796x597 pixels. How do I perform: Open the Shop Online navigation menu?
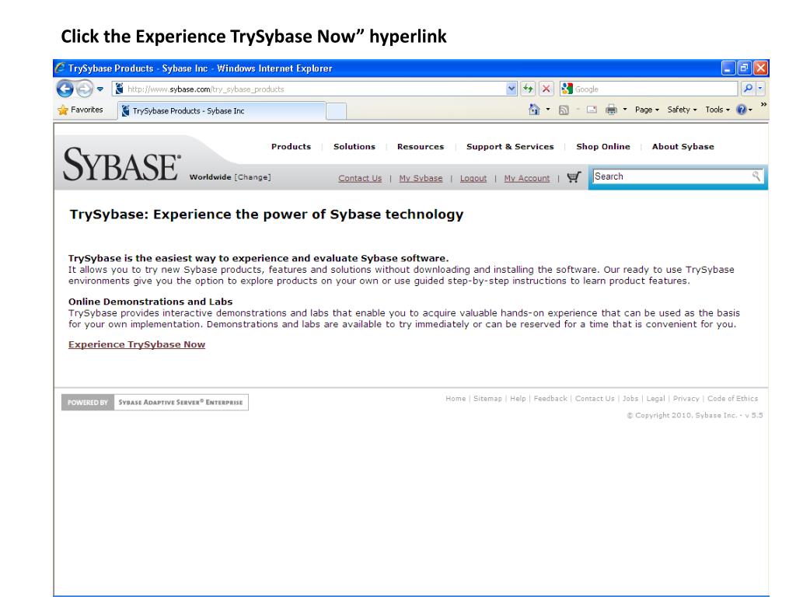[x=603, y=147]
